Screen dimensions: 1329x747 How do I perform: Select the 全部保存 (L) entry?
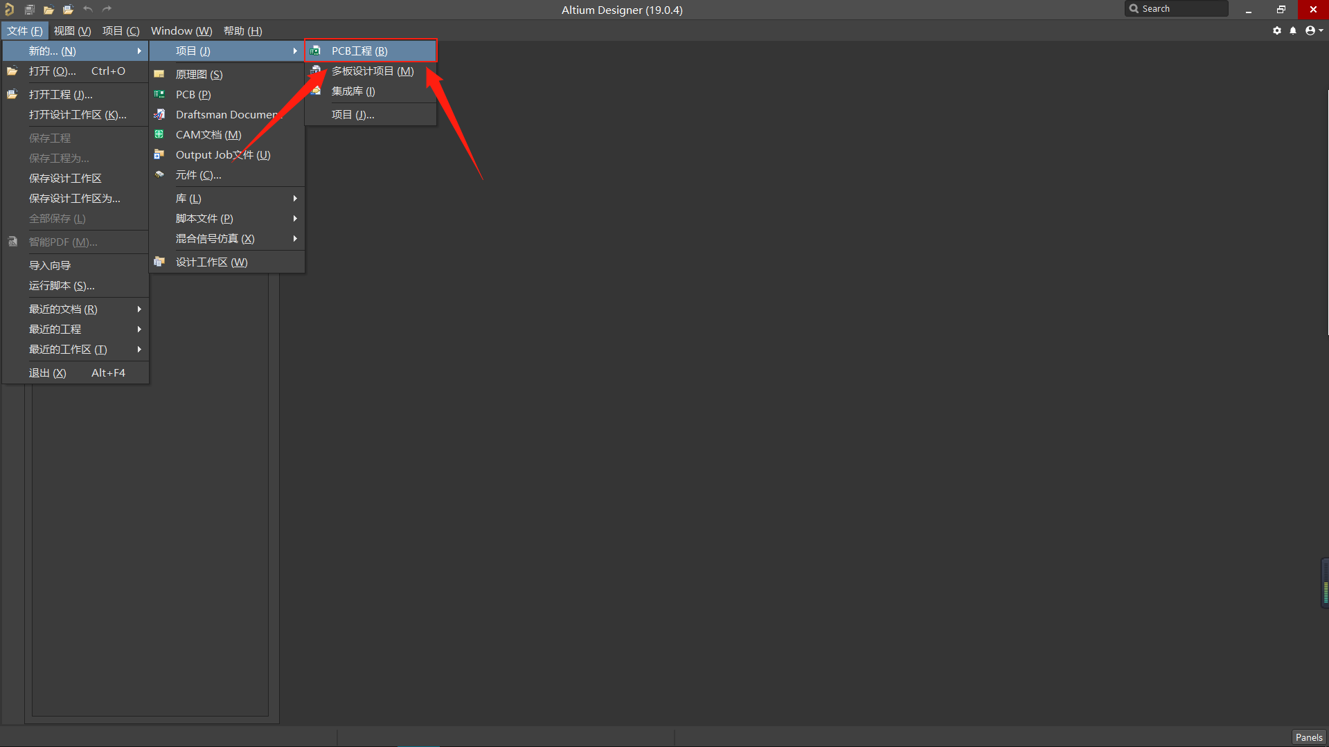coord(75,218)
